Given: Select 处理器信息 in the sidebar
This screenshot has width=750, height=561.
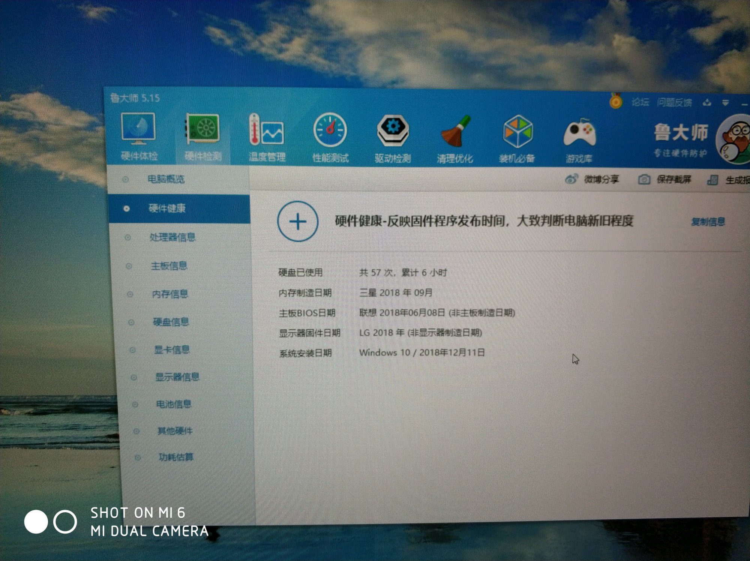Looking at the screenshot, I should 172,237.
